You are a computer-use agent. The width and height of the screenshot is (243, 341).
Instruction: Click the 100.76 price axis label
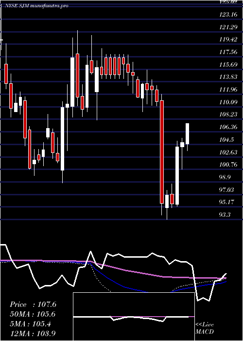pyautogui.click(x=227, y=165)
